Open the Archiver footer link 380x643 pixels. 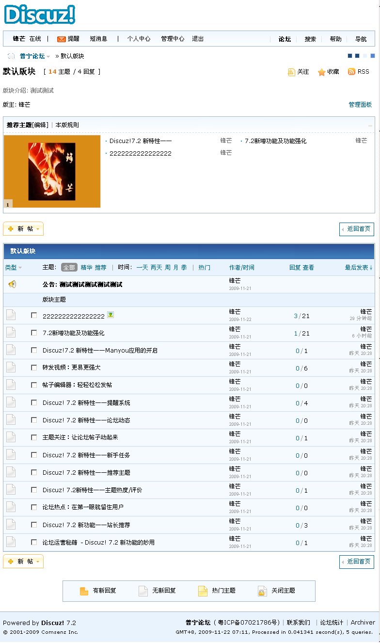(x=363, y=623)
